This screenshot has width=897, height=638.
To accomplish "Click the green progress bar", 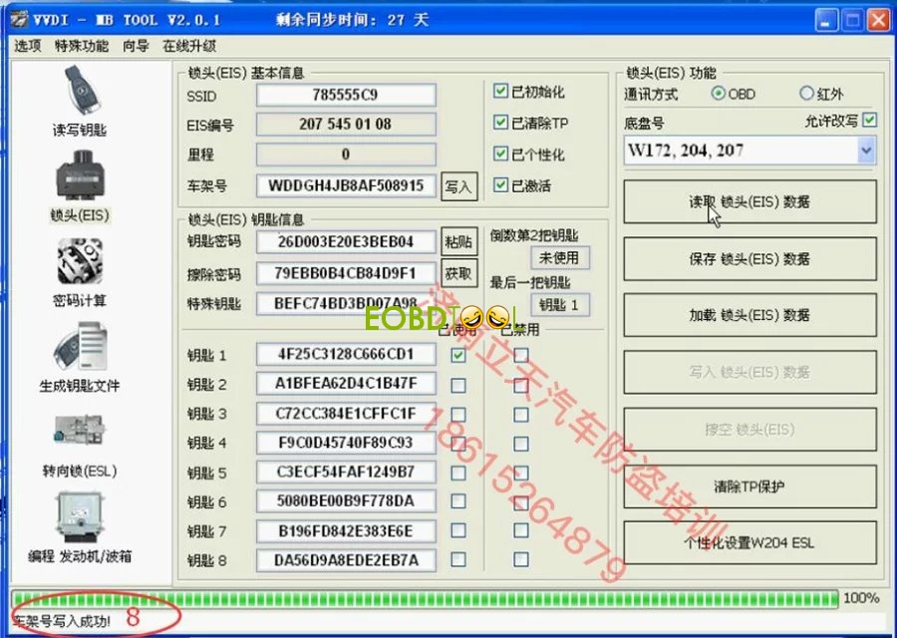I will click(x=425, y=598).
